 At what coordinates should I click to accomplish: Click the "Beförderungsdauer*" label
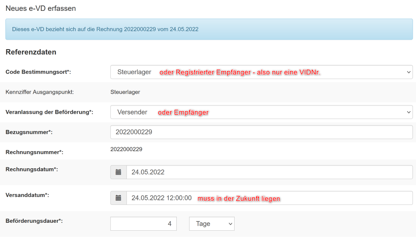34,221
